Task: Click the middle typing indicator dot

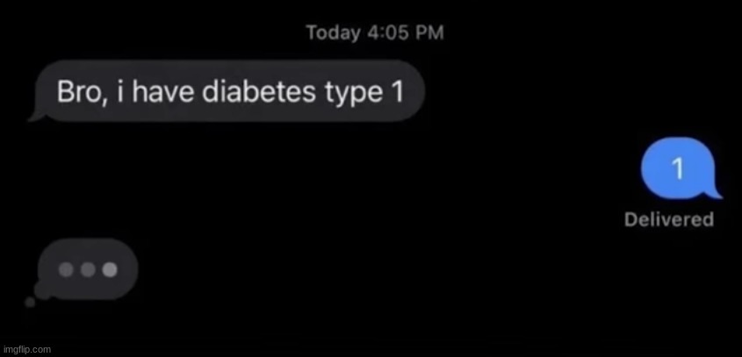Action: [88, 269]
